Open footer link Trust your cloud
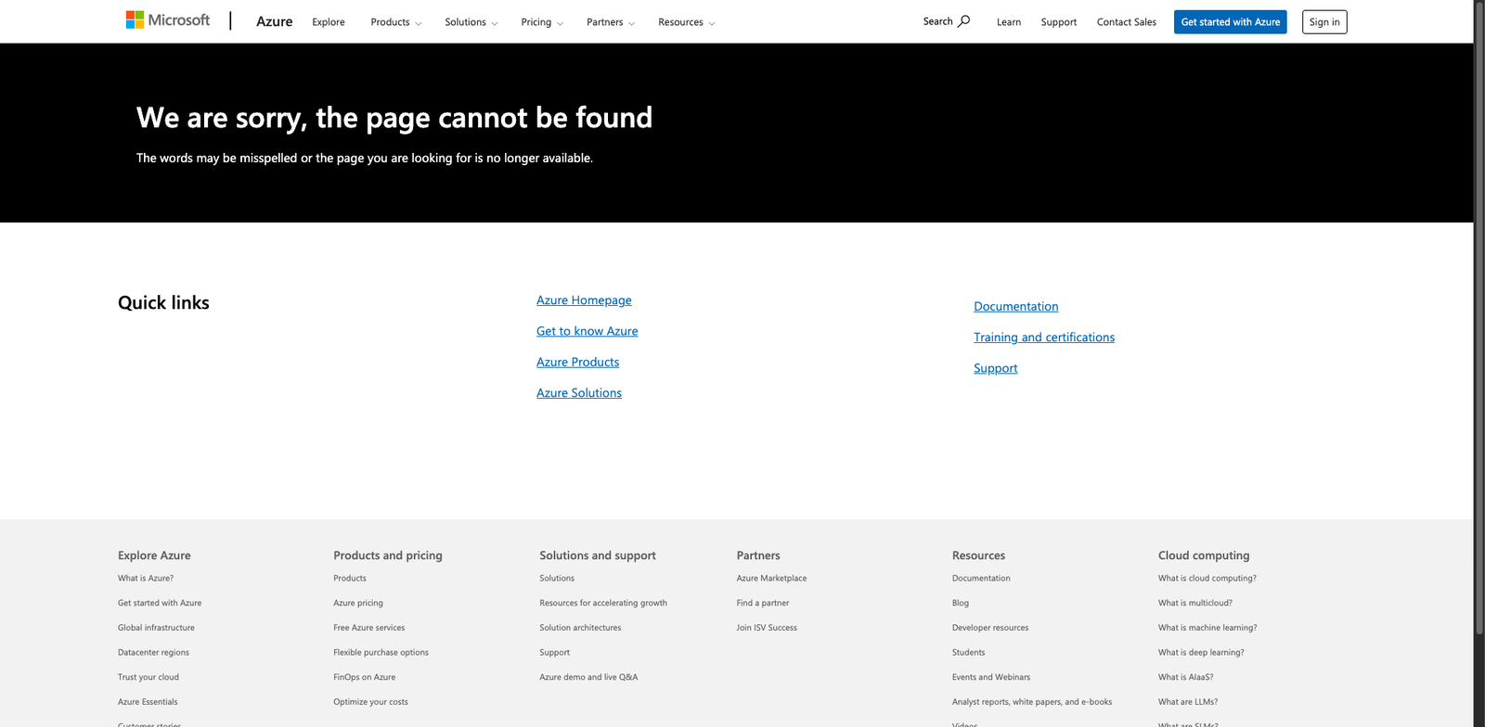The height and width of the screenshot is (727, 1485). (x=148, y=677)
